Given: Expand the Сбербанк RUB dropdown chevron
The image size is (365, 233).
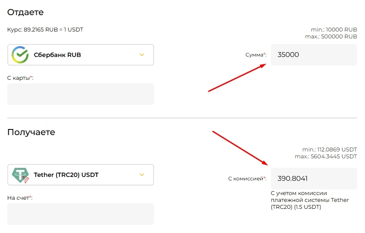Looking at the screenshot, I should pyautogui.click(x=142, y=55).
